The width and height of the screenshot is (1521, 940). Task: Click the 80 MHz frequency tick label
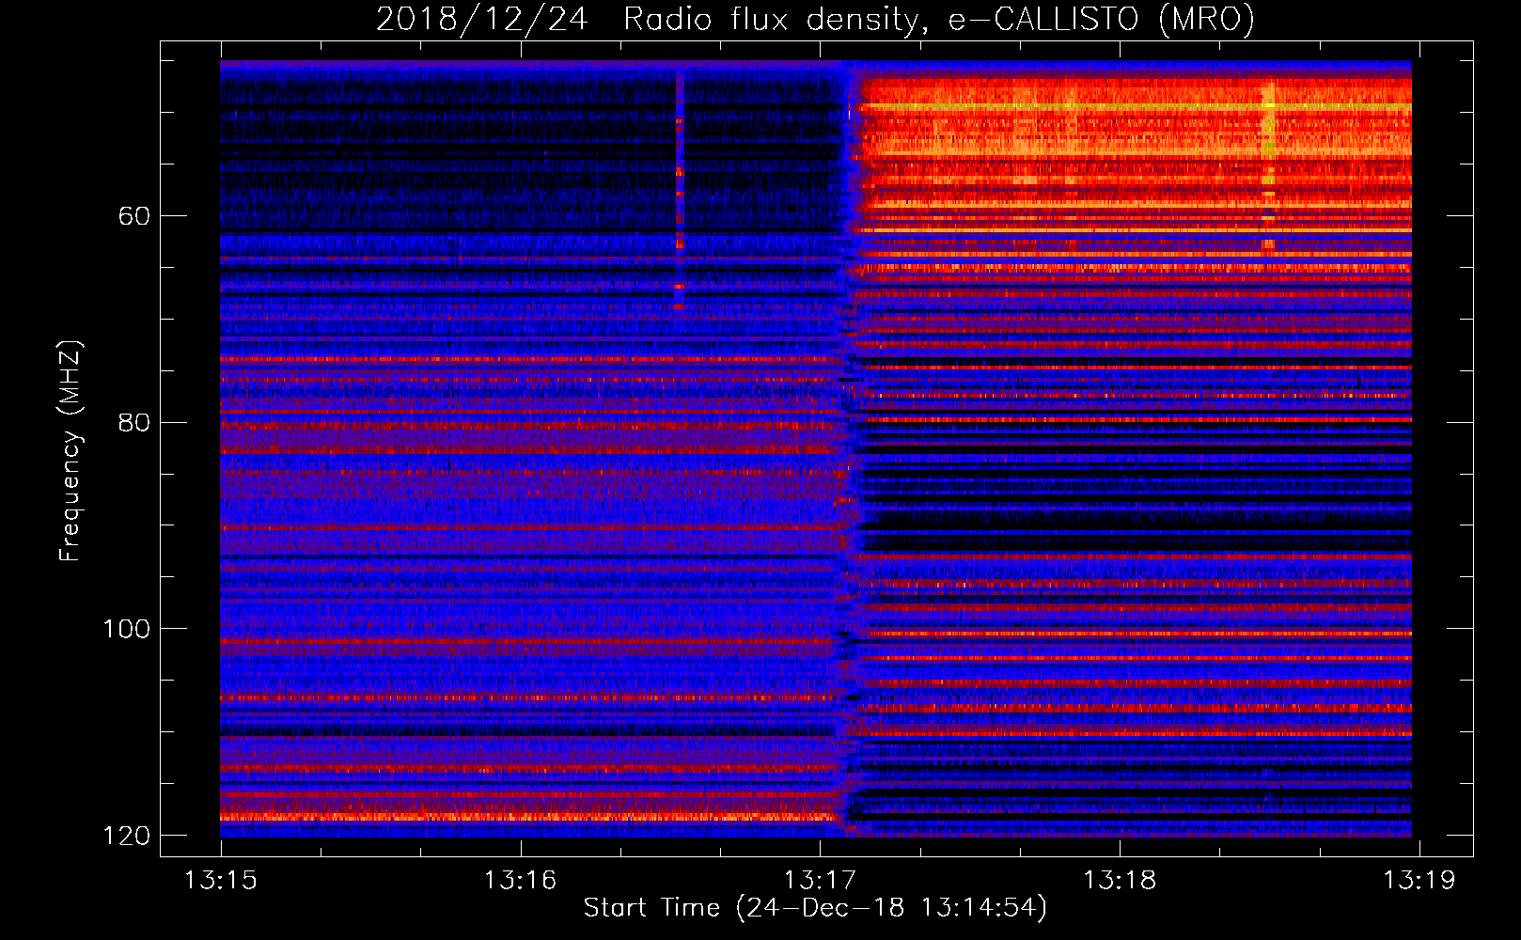tap(134, 422)
